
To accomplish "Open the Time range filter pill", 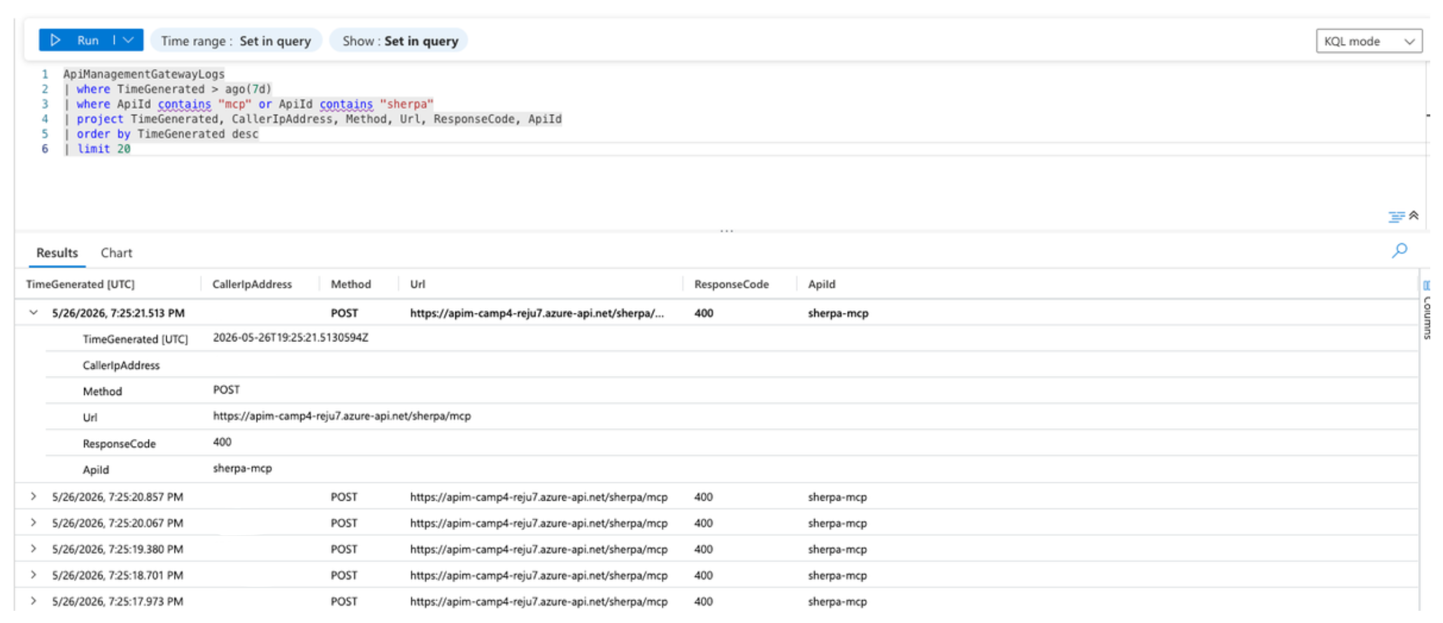I will [236, 41].
